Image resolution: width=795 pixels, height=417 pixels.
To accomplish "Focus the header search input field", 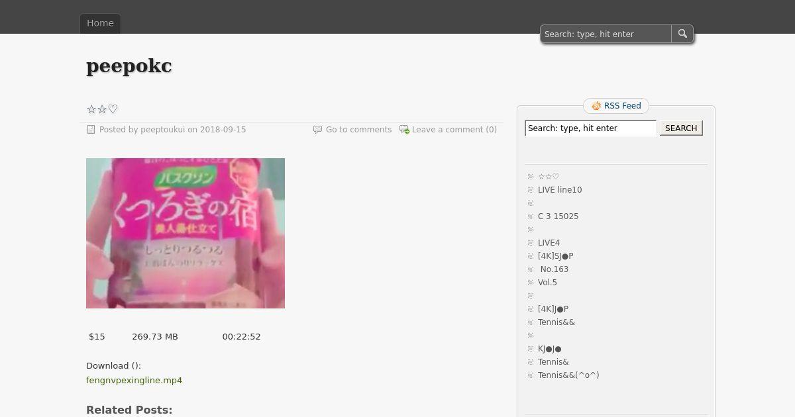I will [606, 34].
